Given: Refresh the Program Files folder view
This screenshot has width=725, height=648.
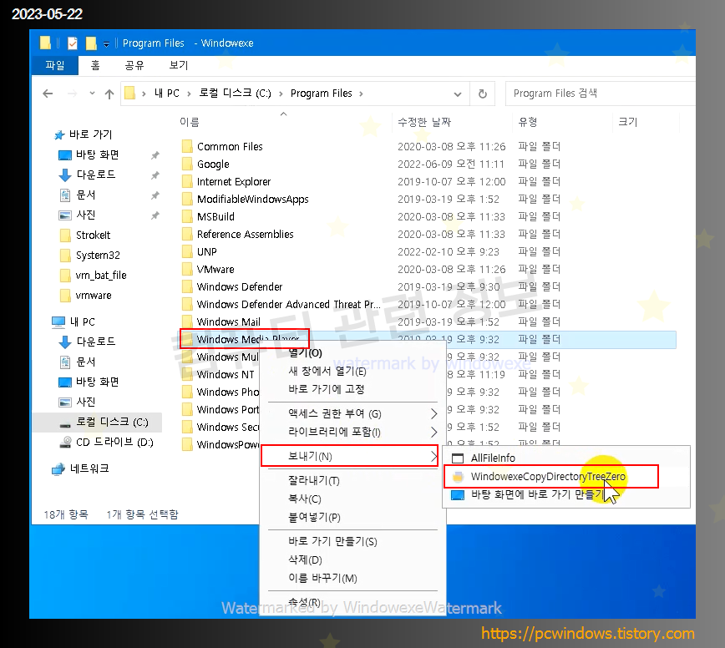Looking at the screenshot, I should [x=482, y=94].
